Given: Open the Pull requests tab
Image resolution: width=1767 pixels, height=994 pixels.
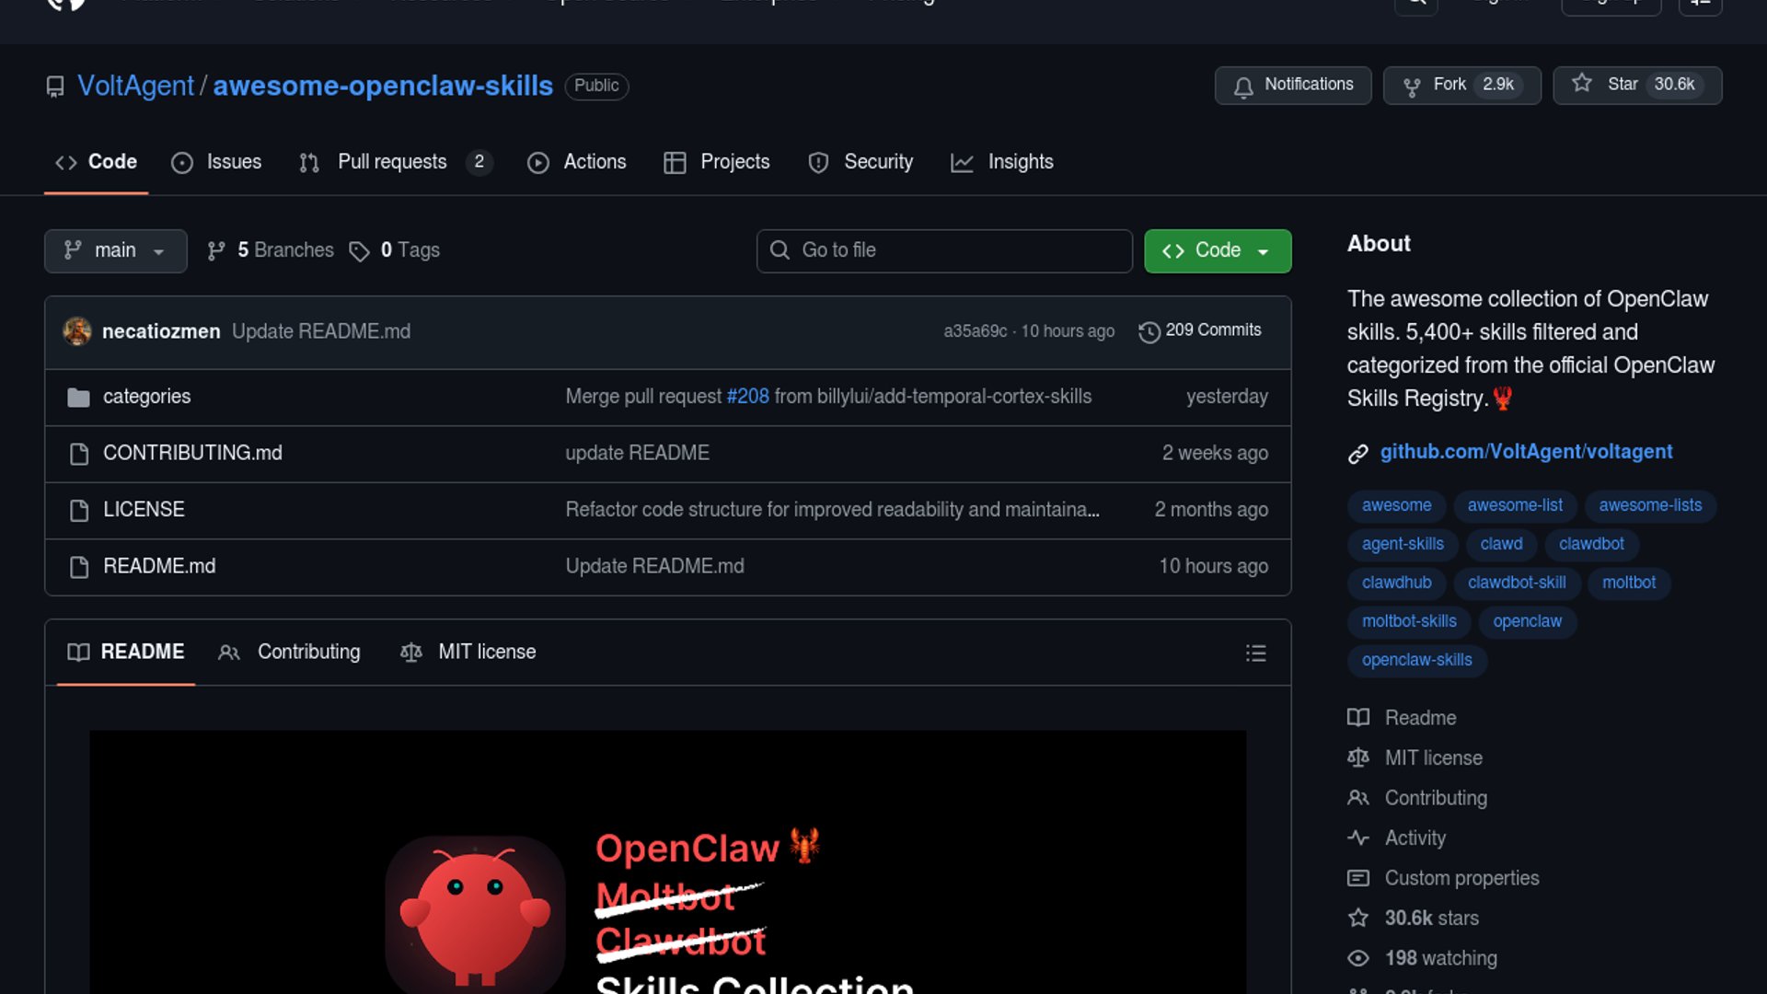Looking at the screenshot, I should (x=392, y=162).
